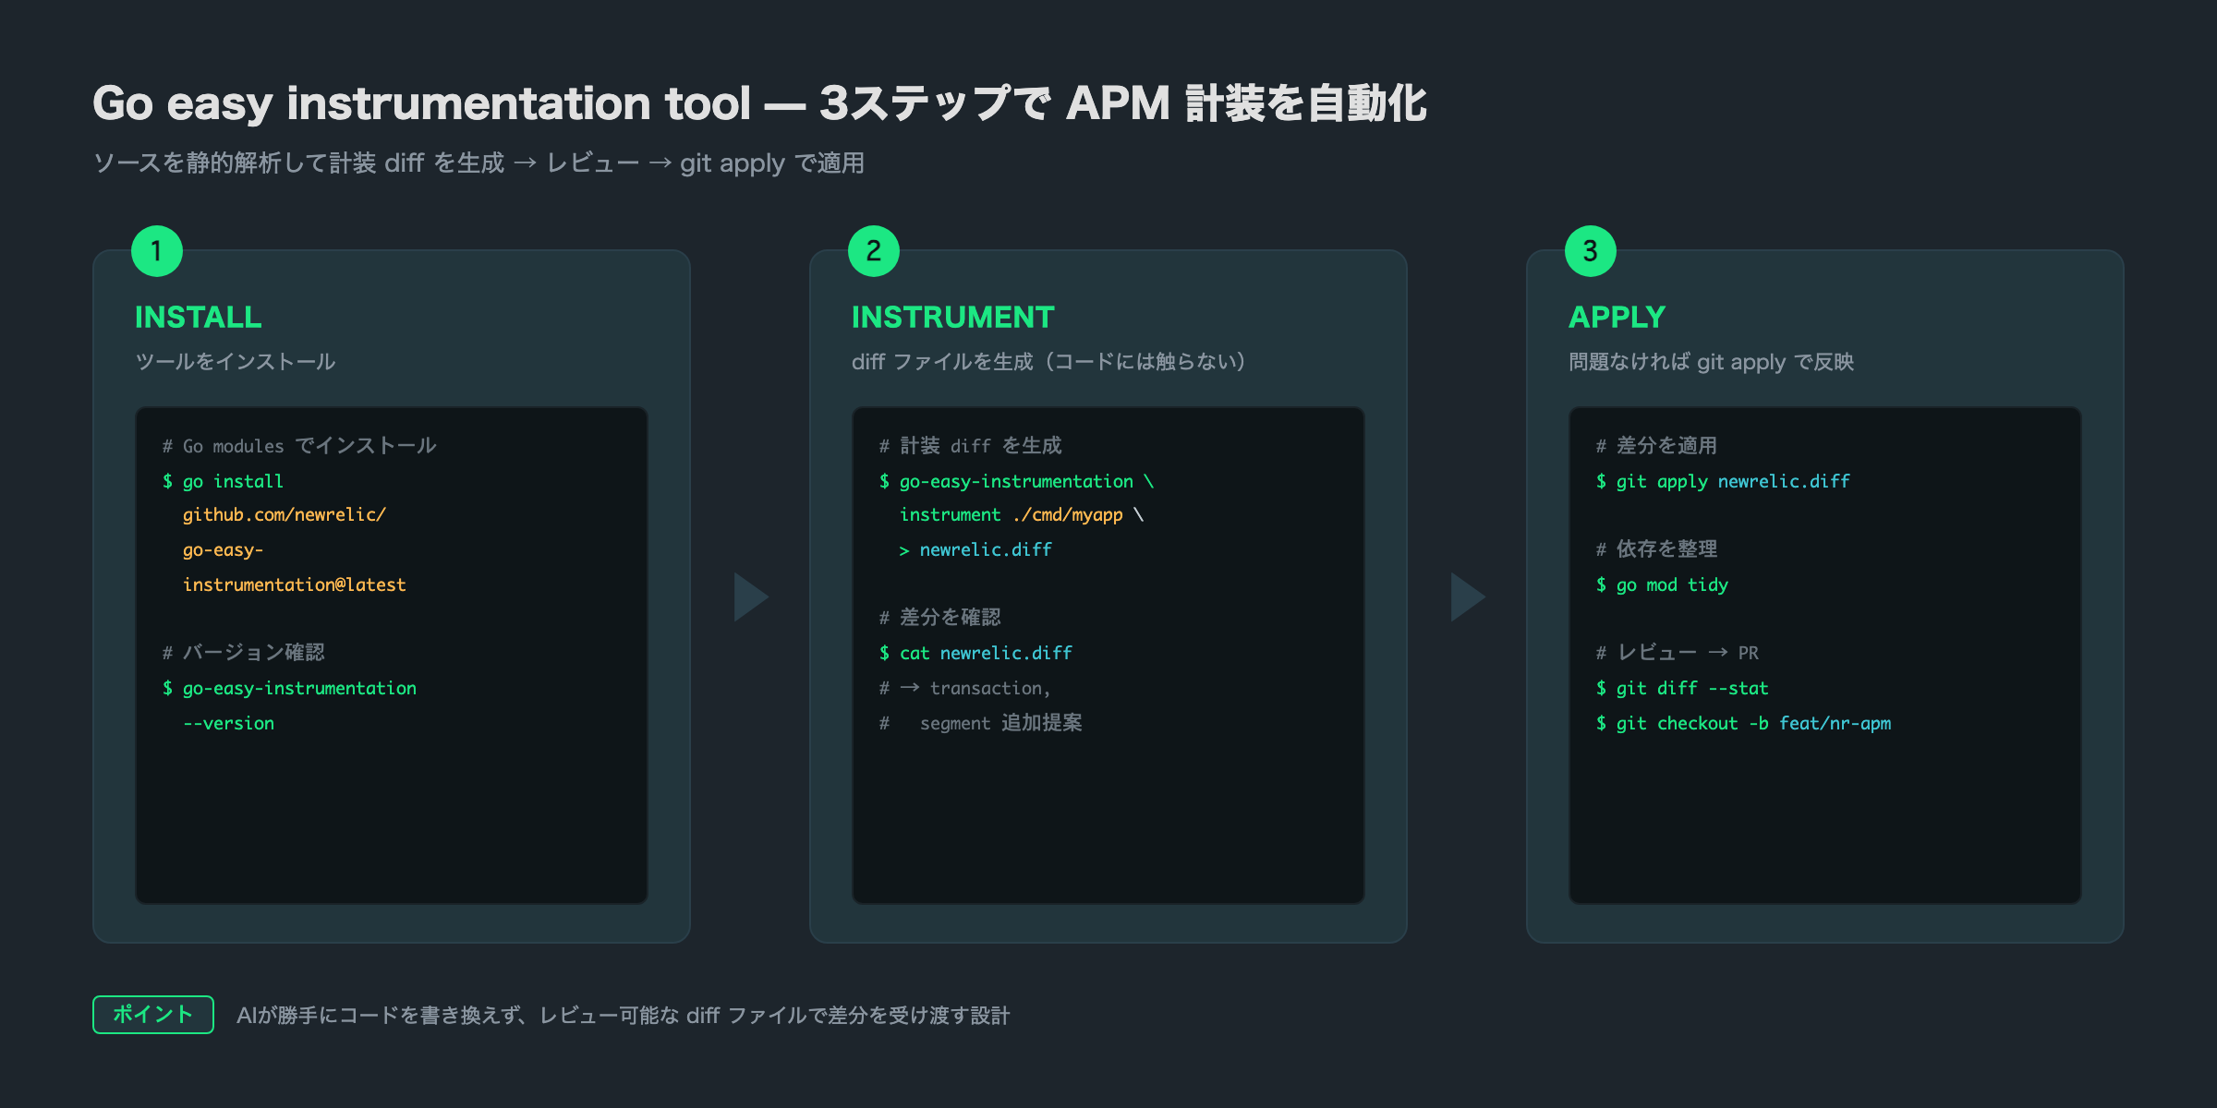Click the '$ git apply newrelic.diff' command
The width and height of the screenshot is (2217, 1108).
[x=1723, y=481]
